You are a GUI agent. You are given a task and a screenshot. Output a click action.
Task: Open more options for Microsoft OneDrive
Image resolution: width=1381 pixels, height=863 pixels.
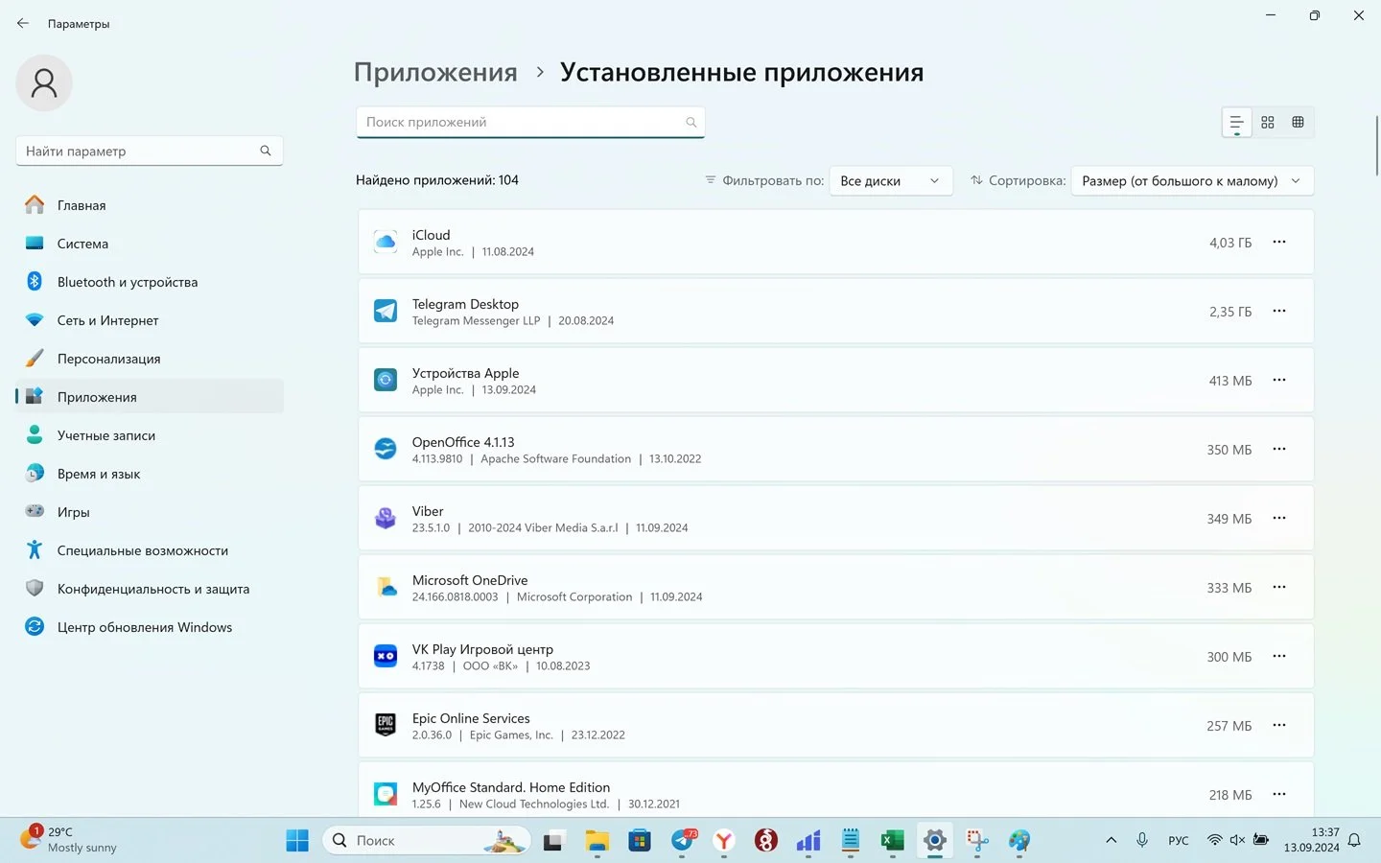1279,588
